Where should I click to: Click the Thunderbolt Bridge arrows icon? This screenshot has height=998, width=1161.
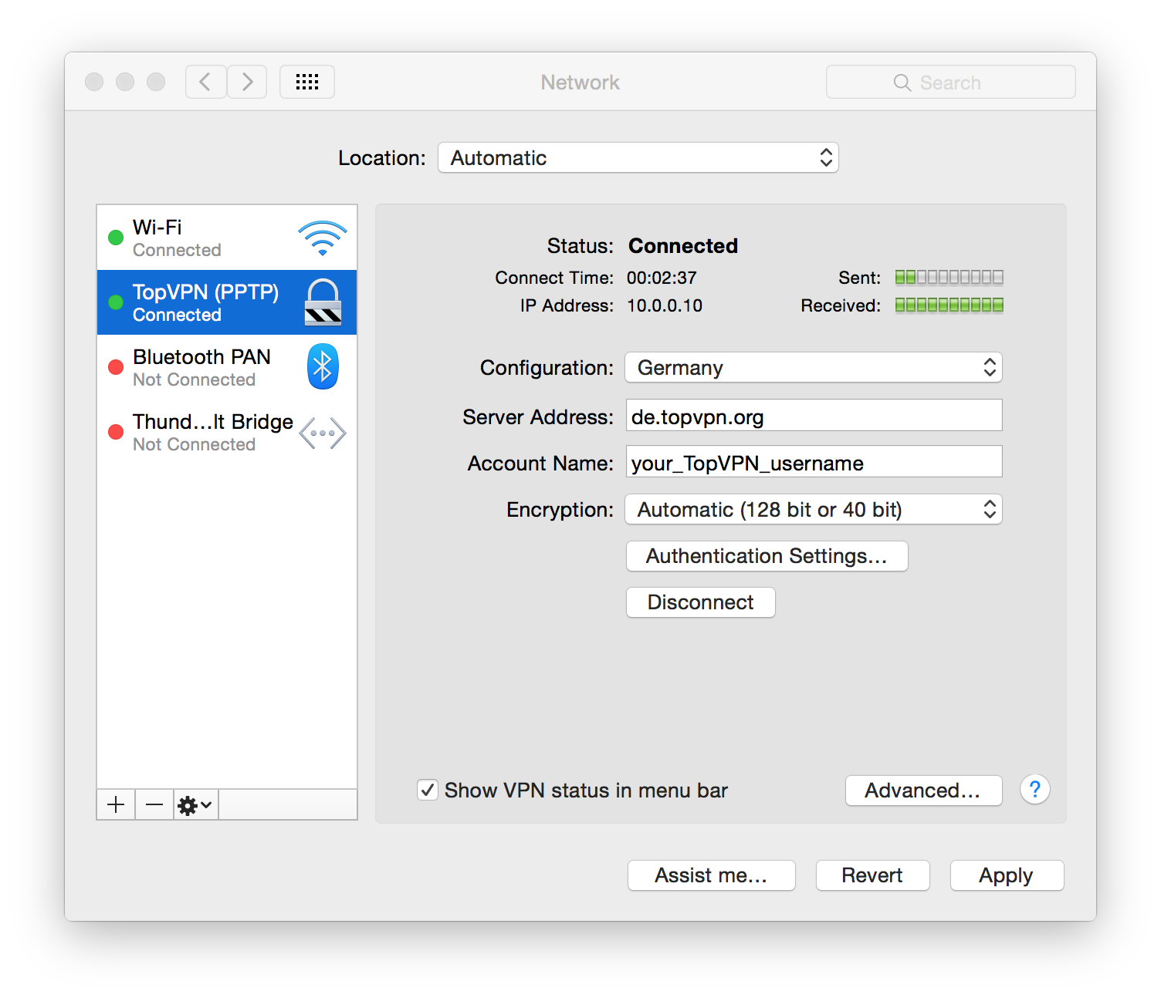pos(323,433)
